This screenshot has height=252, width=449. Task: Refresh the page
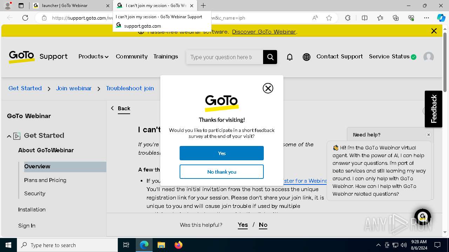pos(25,18)
